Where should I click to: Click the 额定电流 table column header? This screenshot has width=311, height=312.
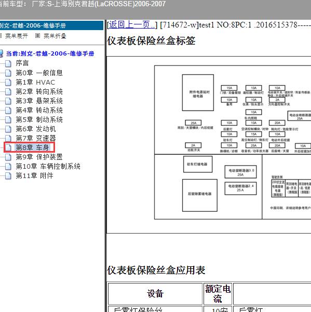click(218, 293)
